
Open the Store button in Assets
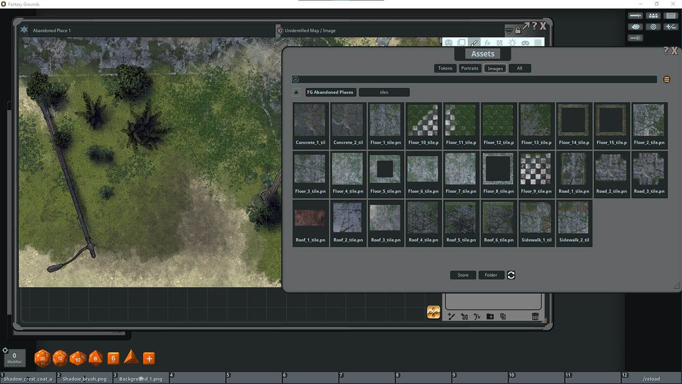[x=463, y=275]
